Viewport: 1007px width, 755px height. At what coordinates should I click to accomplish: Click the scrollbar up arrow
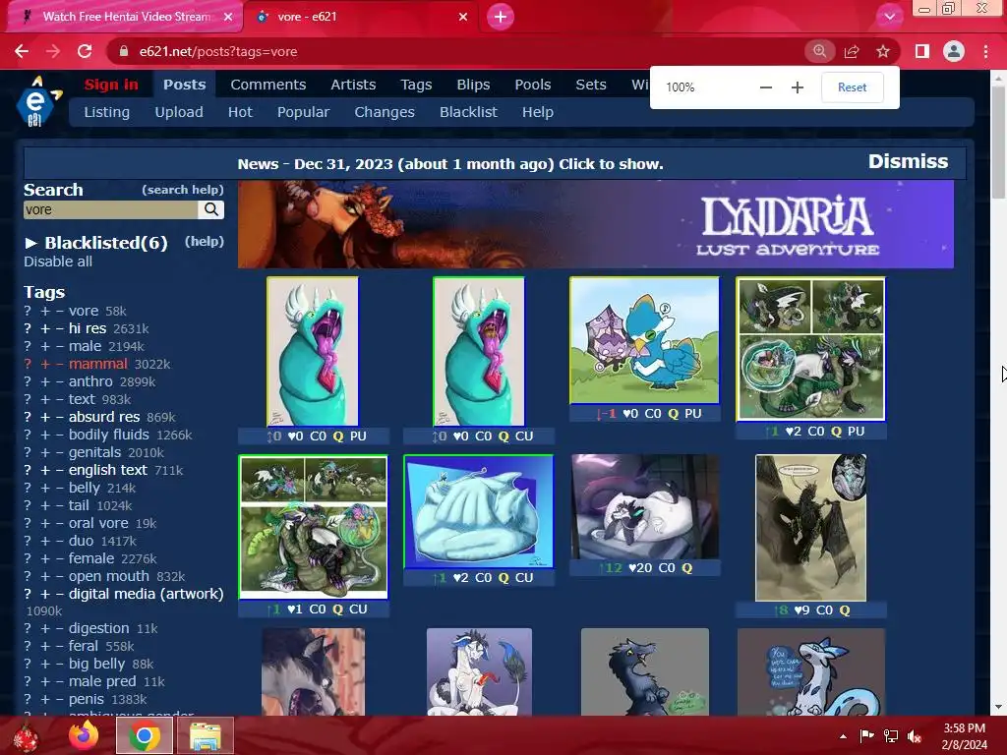tap(998, 77)
